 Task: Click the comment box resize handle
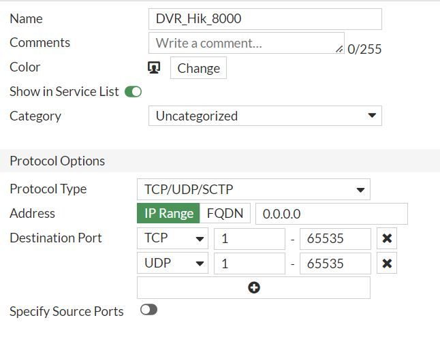point(339,49)
